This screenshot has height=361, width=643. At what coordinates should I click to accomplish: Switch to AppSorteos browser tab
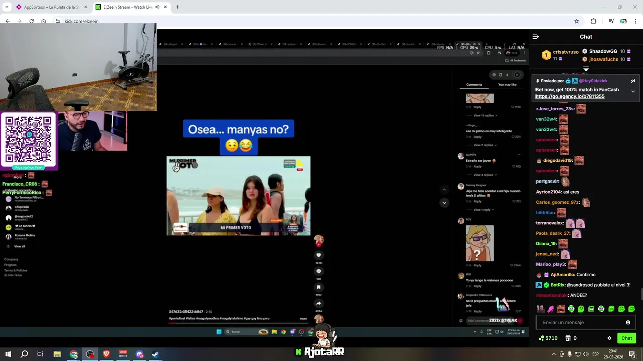[x=51, y=7]
